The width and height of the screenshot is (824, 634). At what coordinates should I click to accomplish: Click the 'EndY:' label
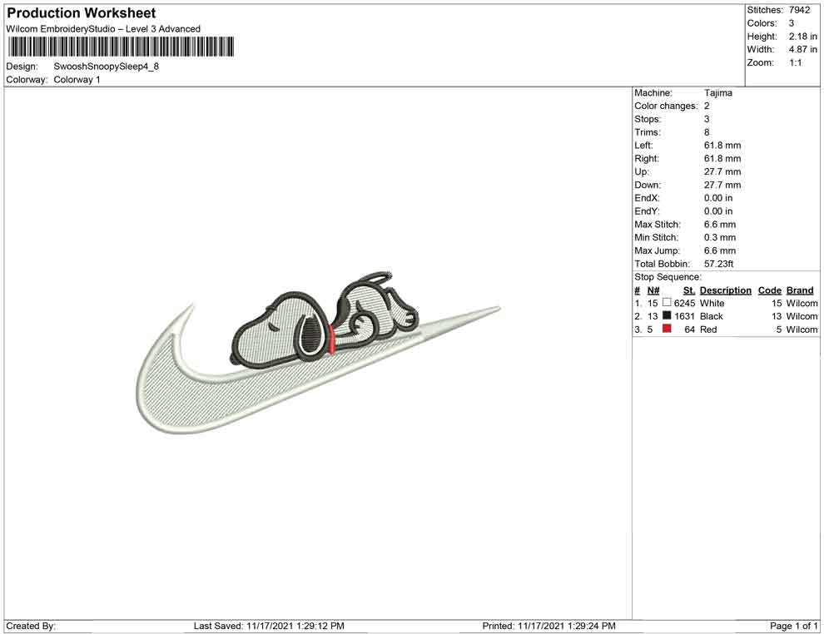coord(647,211)
